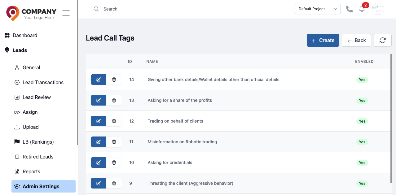The image size is (396, 195).
Task: Delete the 'Misinformation on Robotic trading' tag
Action: pyautogui.click(x=114, y=142)
